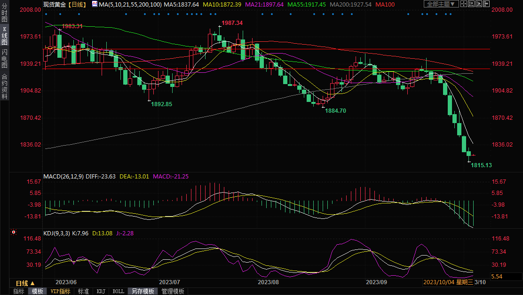
Task: Apply the BOLL indicator template
Action: (x=118, y=291)
